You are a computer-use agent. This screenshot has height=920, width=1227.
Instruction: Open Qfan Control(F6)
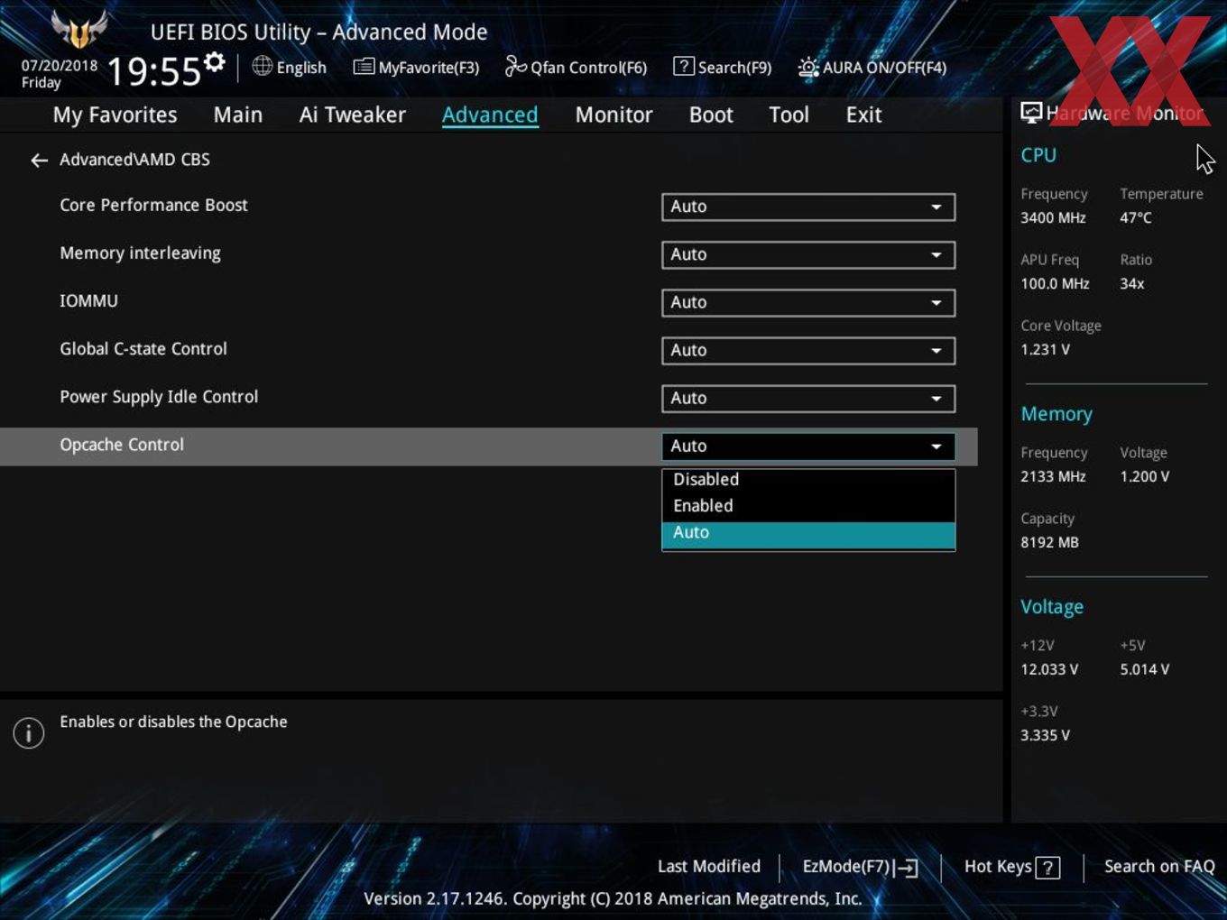(x=576, y=67)
